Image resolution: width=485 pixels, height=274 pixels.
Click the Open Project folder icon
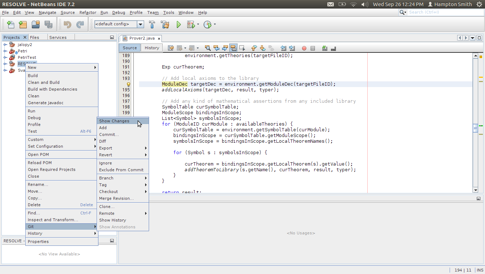point(36,25)
